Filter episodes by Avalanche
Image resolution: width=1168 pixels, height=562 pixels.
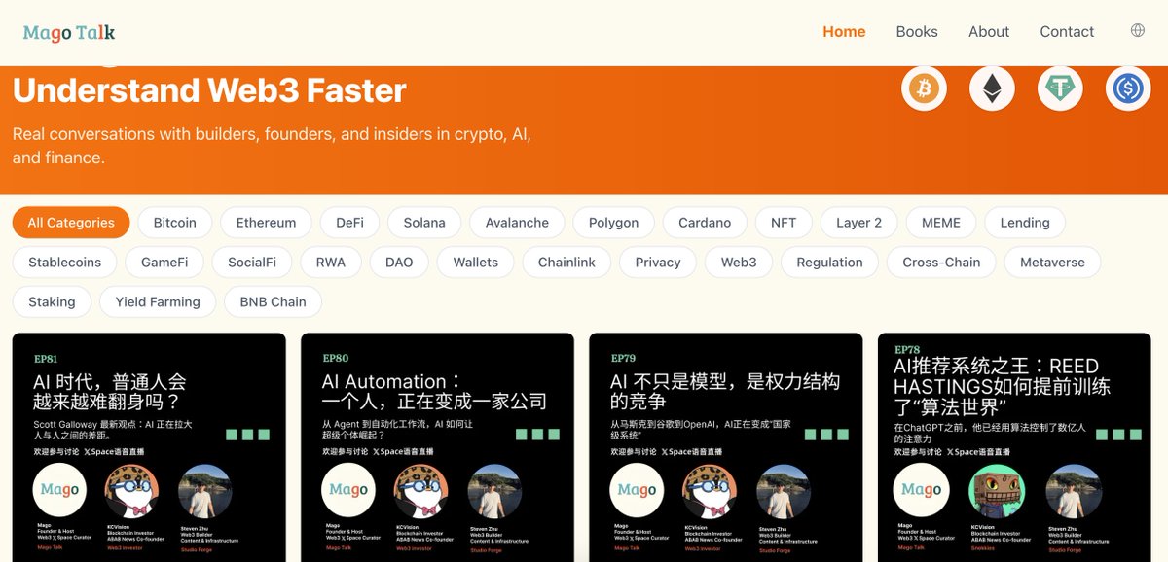click(x=517, y=223)
